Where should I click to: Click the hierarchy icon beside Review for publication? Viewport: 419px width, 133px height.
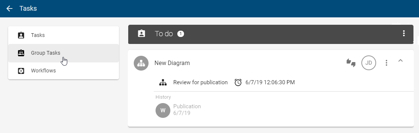tap(163, 82)
